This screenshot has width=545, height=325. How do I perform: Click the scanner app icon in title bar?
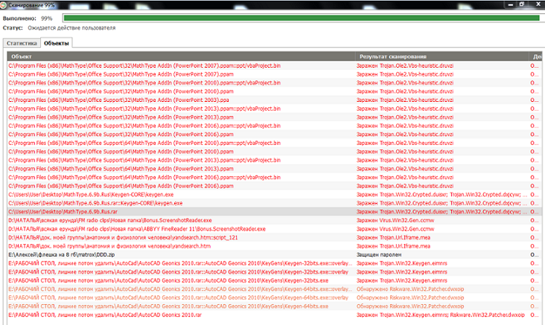(x=5, y=4)
